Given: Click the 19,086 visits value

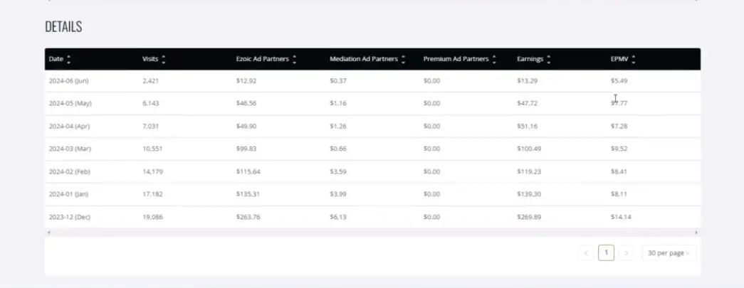Looking at the screenshot, I should click(152, 217).
